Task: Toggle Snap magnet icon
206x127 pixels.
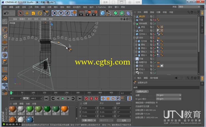Action: 5,78
